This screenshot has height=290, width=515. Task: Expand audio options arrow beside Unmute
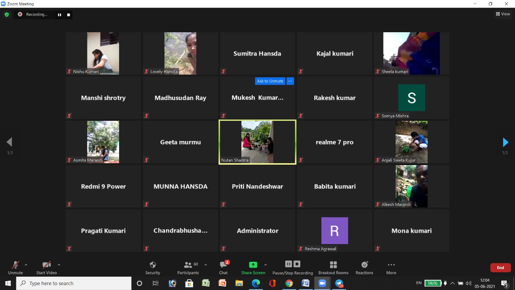tap(26, 265)
